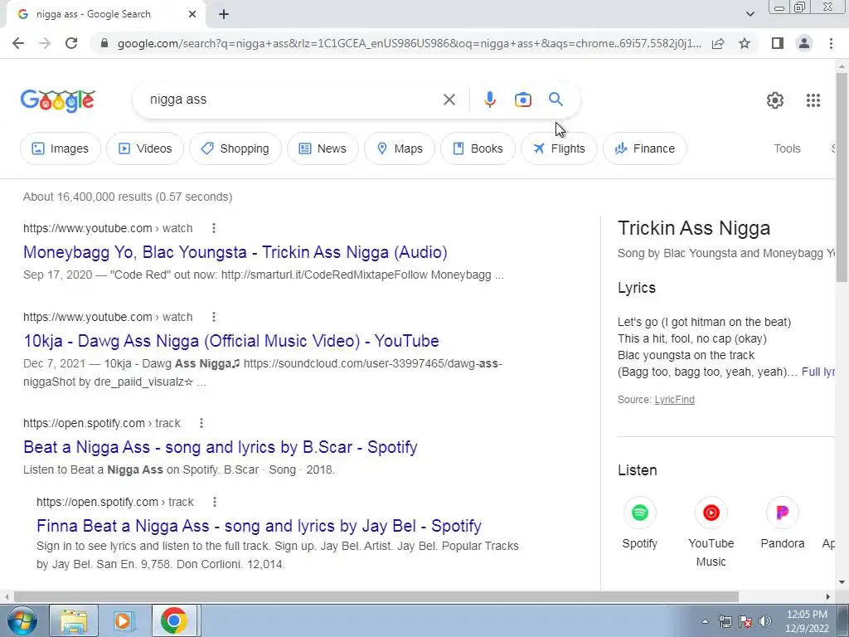Image resolution: width=849 pixels, height=637 pixels.
Task: Listen on YouTube Music icon
Action: pyautogui.click(x=711, y=513)
